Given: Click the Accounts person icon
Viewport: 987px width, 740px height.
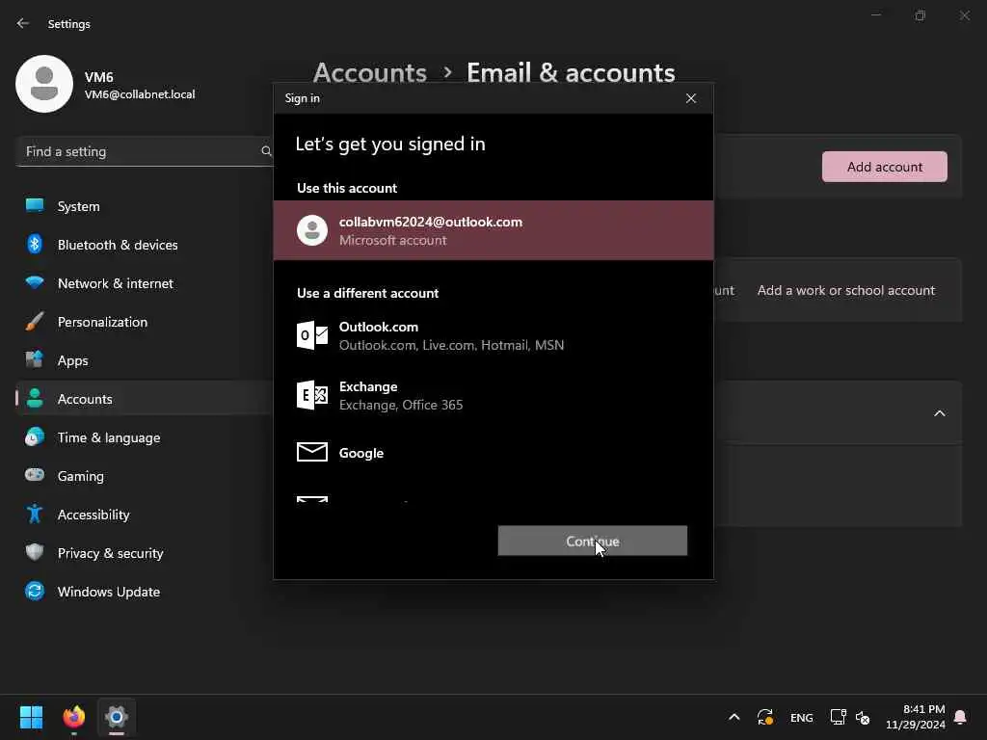Looking at the screenshot, I should [35, 398].
